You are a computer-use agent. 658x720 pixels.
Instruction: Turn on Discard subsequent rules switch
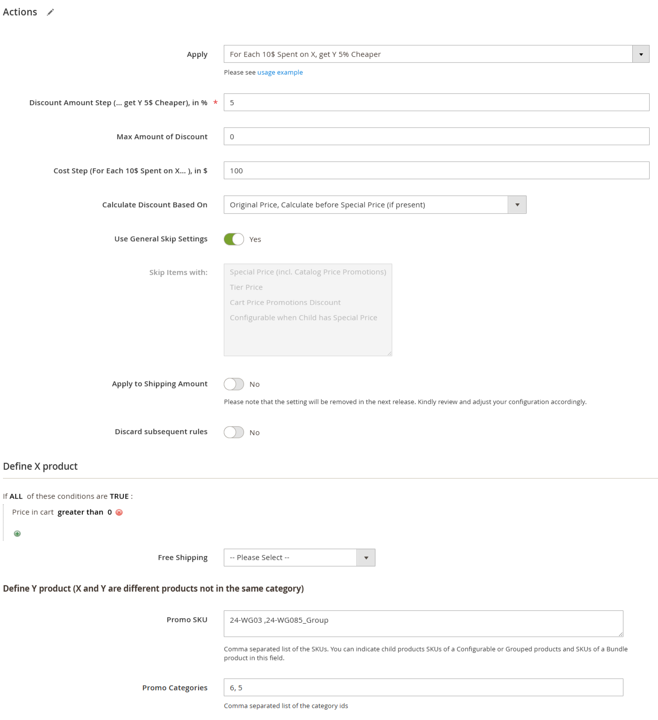tap(234, 432)
